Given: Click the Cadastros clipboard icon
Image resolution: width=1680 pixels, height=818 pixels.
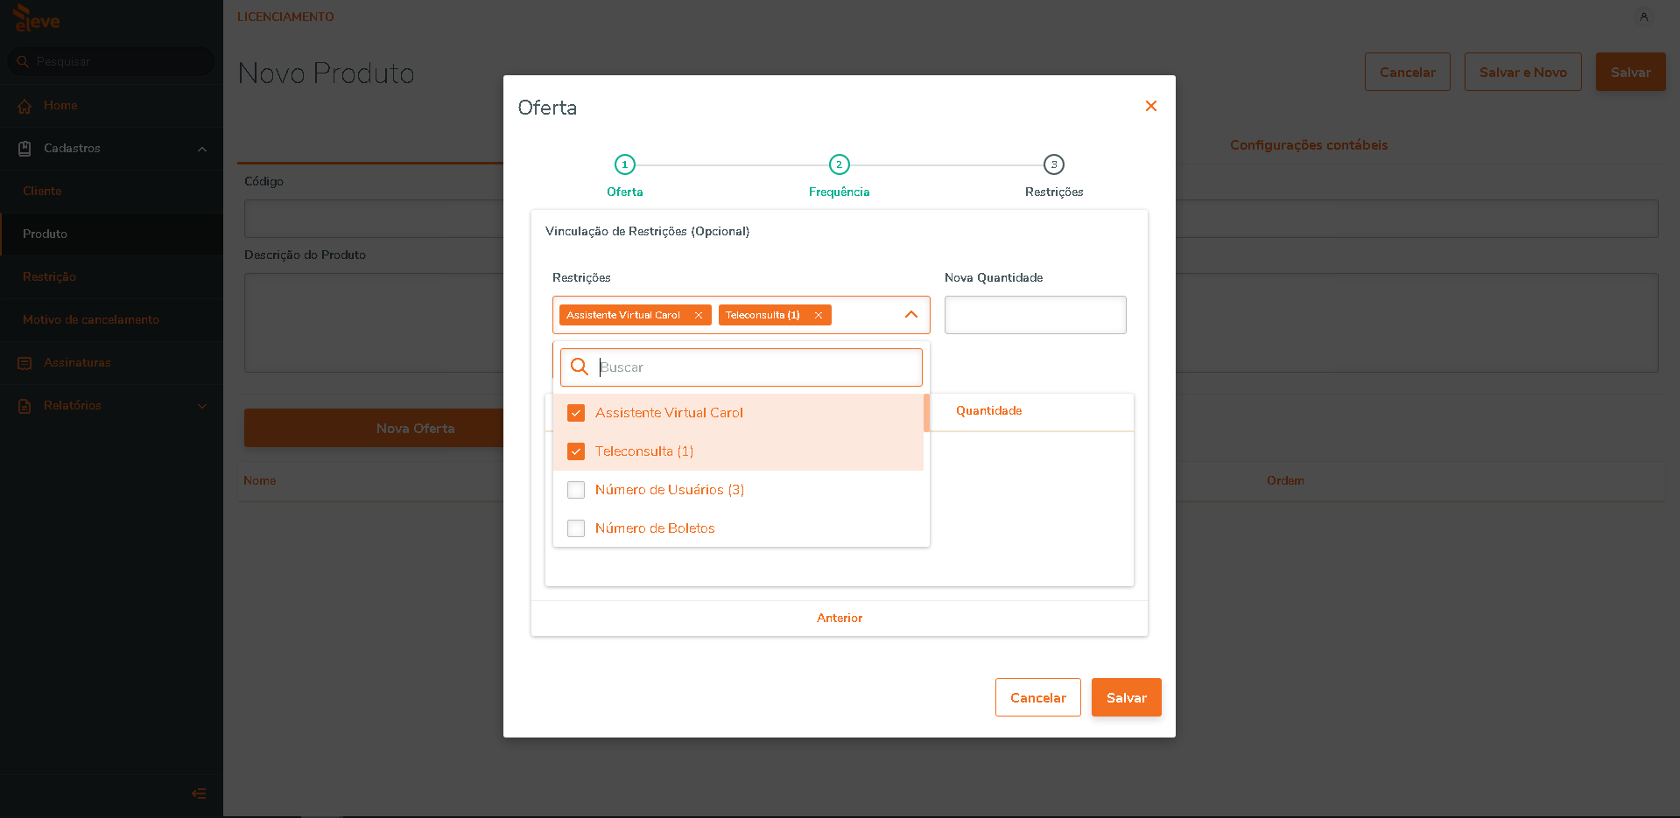Looking at the screenshot, I should [25, 149].
